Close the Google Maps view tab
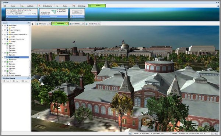Screen dimensions: 221x136 (x=99, y=24)
